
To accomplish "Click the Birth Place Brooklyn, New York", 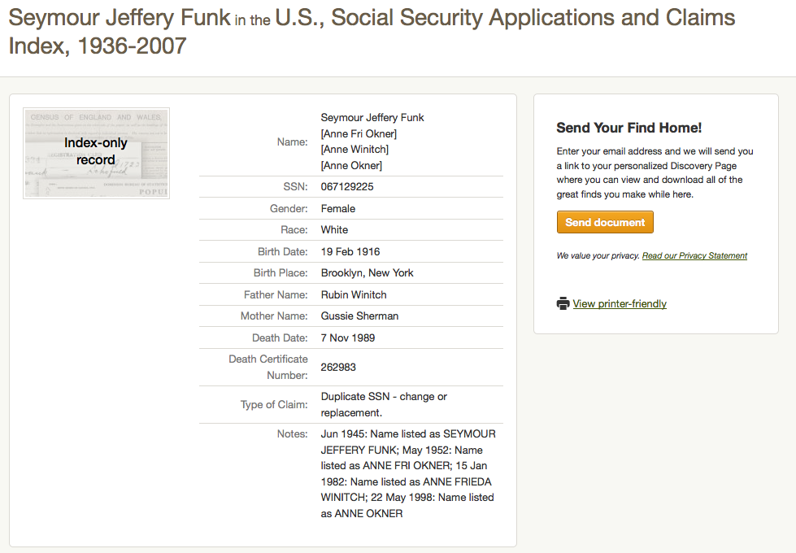I will pos(367,273).
